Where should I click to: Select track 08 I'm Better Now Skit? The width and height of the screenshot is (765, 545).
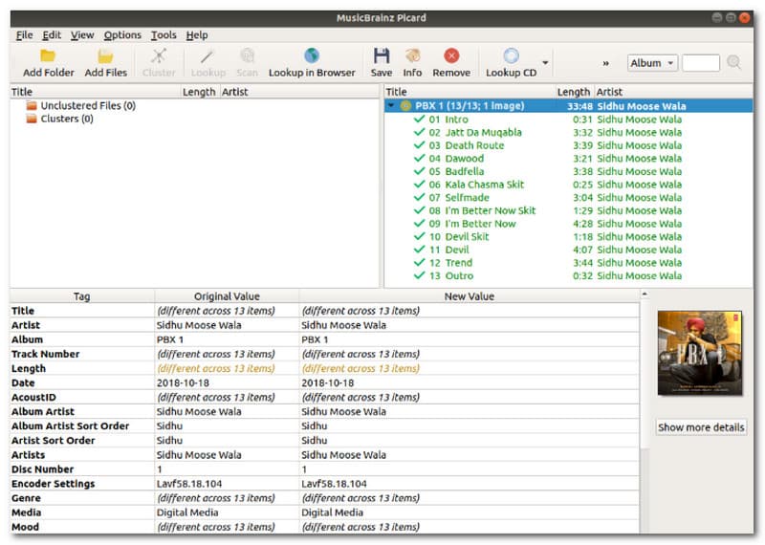click(x=568, y=210)
